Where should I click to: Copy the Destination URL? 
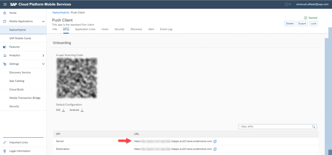[215, 149]
